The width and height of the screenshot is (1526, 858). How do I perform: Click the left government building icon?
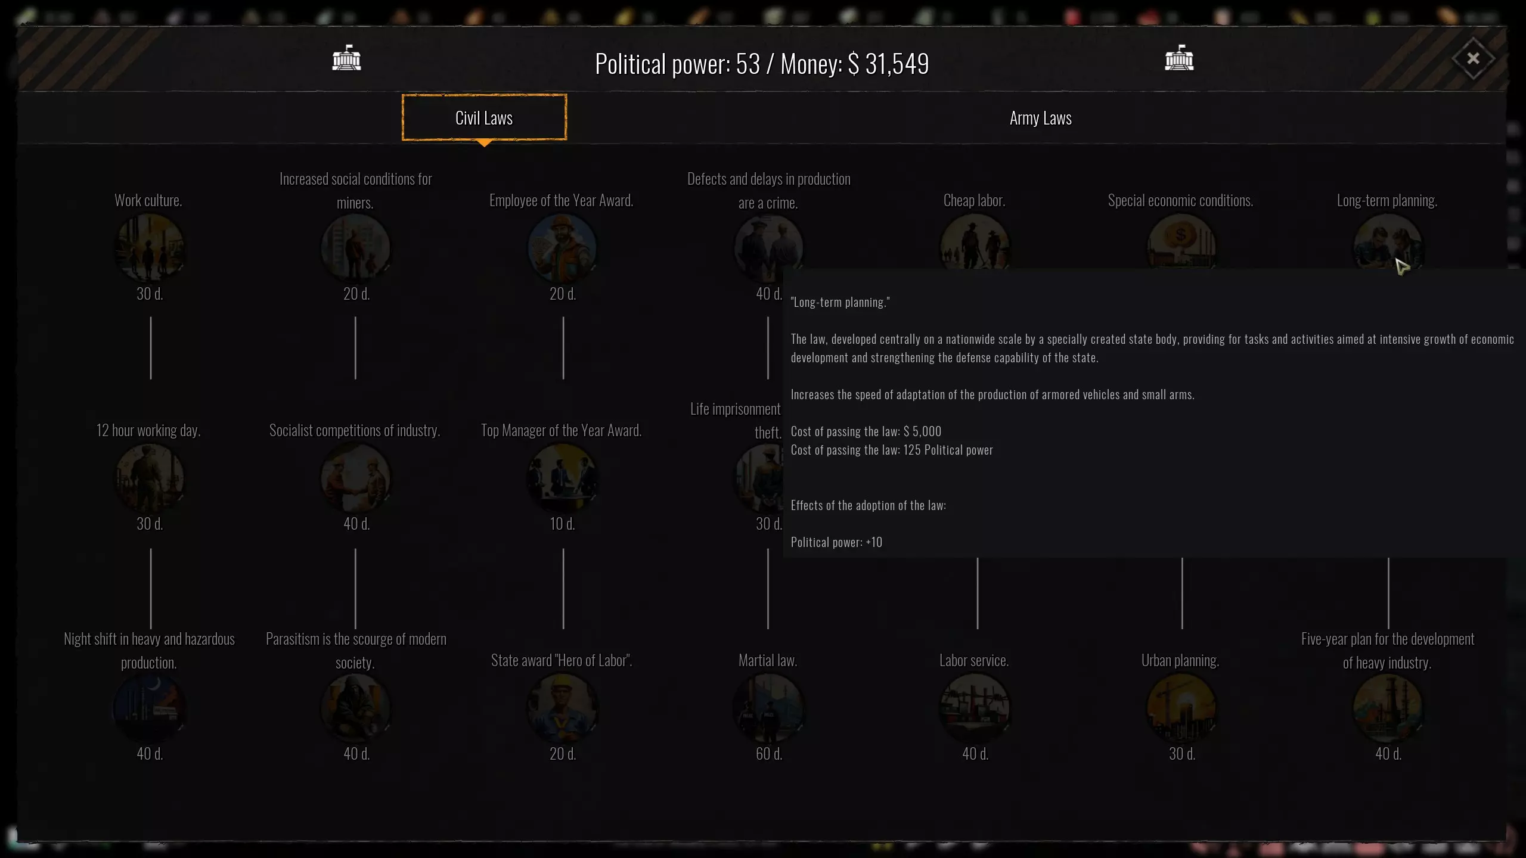point(346,58)
